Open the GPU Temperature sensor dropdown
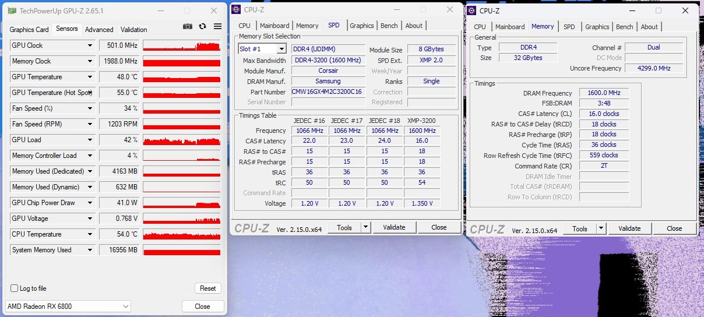Image resolution: width=704 pixels, height=317 pixels. [90, 77]
